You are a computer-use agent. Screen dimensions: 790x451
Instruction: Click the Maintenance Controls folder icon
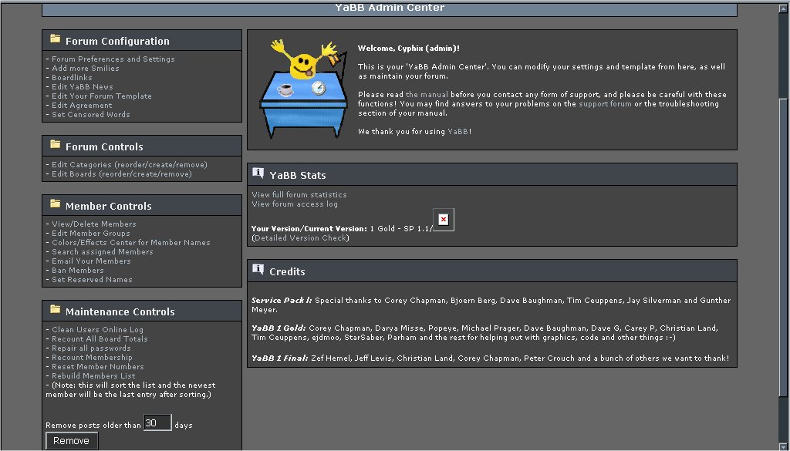click(55, 309)
